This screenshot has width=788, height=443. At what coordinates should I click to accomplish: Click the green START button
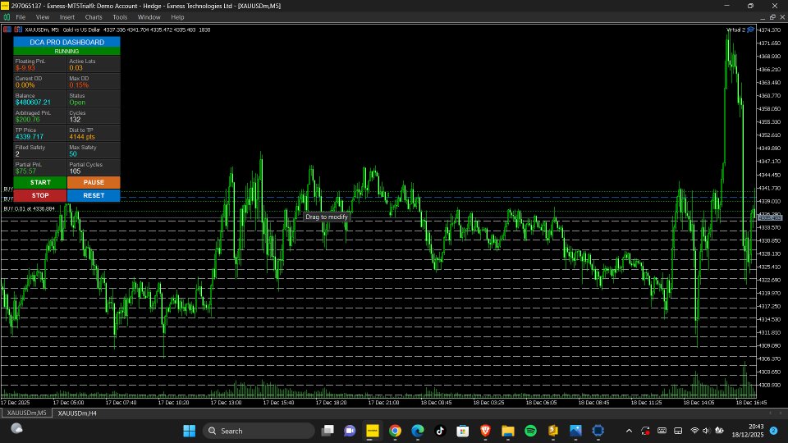coord(40,182)
